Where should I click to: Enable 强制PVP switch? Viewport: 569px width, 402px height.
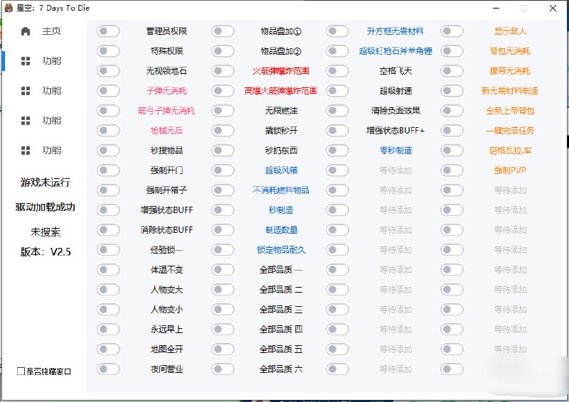(452, 170)
